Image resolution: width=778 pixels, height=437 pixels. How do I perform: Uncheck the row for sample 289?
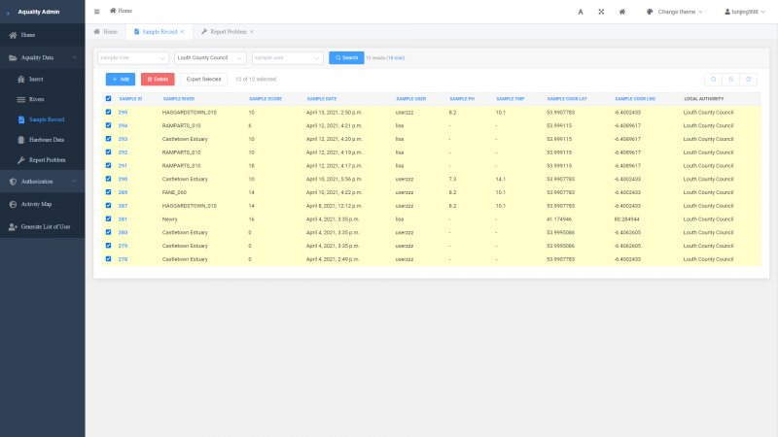pyautogui.click(x=108, y=192)
